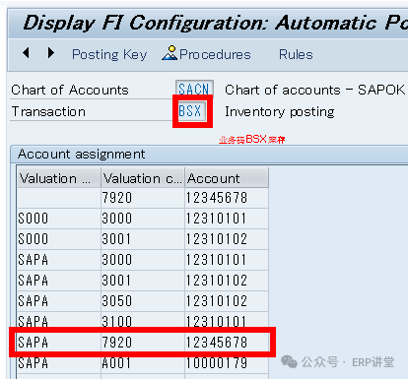The image size is (408, 379).
Task: Click the Valuation class column header
Action: 143,178
